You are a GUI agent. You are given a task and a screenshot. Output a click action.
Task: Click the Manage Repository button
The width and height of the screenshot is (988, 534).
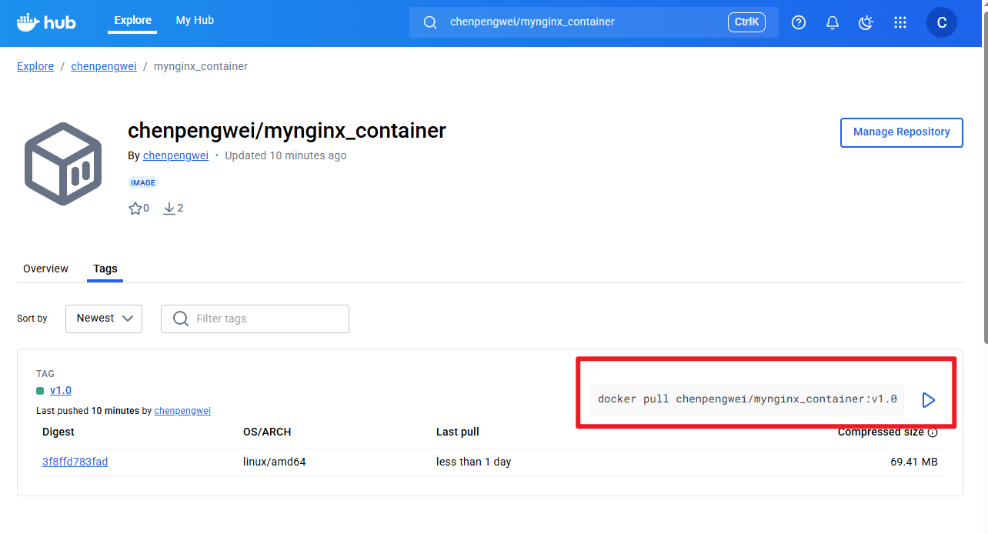click(x=902, y=132)
